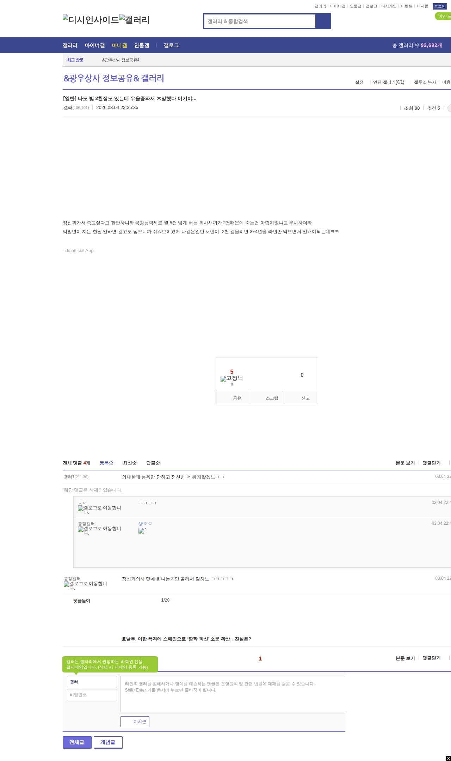Open the 호날두 news headline link
The width and height of the screenshot is (451, 761).
[x=186, y=639]
